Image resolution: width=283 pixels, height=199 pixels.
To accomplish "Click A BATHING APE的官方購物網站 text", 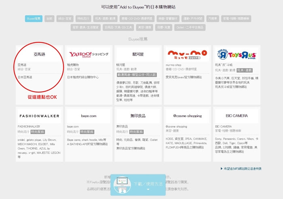I will (x=87, y=144).
